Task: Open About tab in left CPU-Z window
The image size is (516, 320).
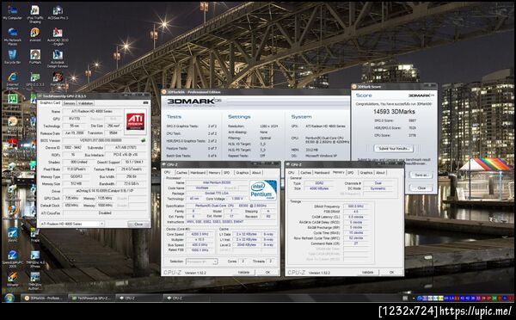Action: [x=256, y=173]
